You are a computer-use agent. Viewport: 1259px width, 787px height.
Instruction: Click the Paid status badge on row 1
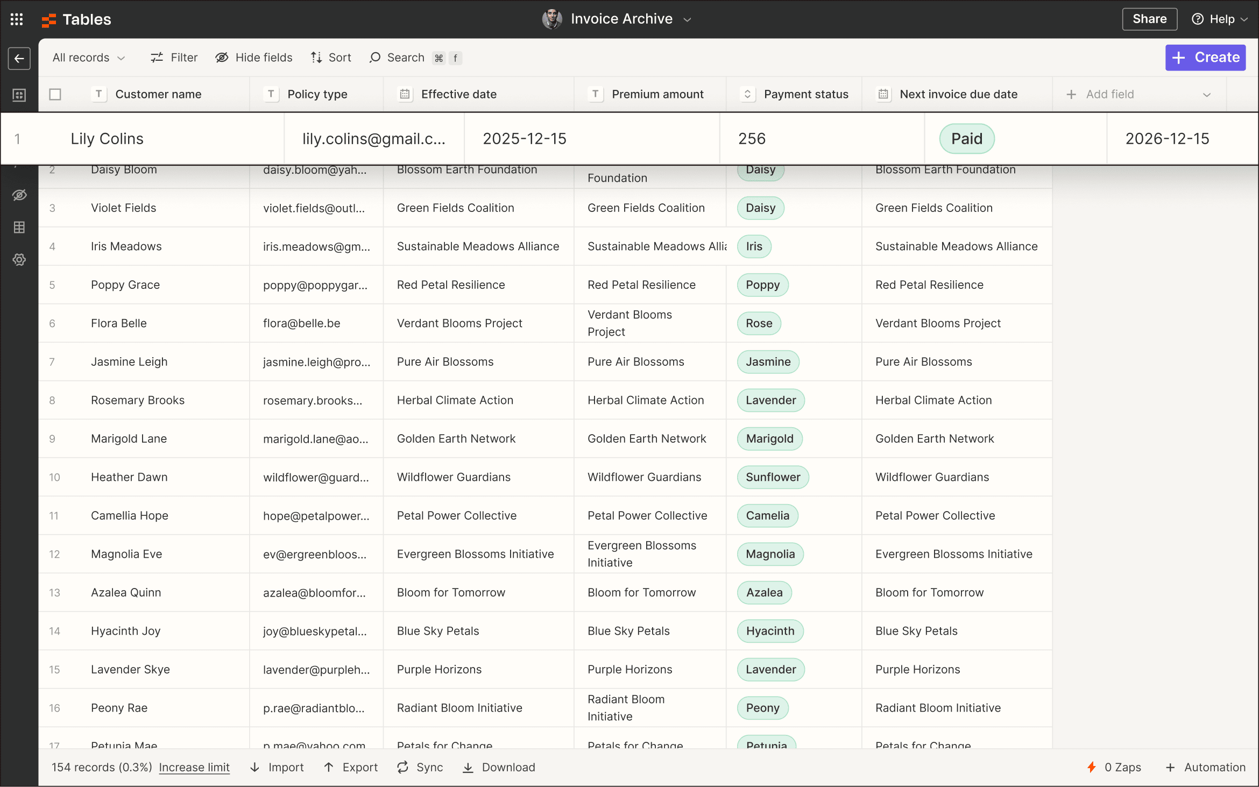967,138
